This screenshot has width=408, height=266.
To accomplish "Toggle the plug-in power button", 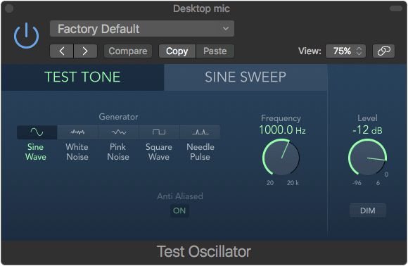I will tap(26, 35).
